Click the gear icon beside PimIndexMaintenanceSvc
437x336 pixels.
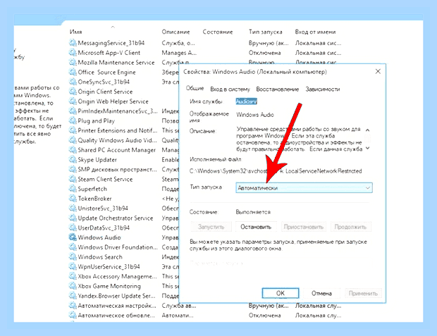73,111
